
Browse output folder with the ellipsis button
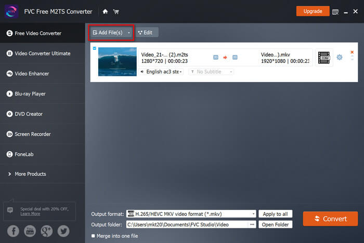point(252,224)
